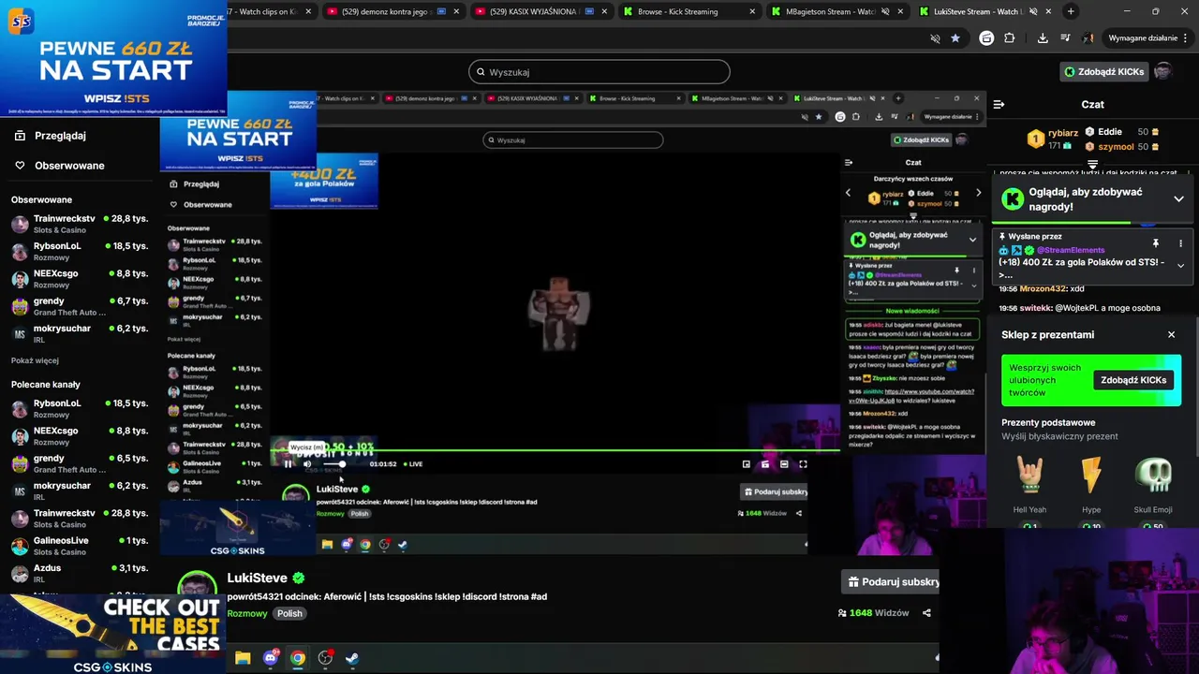Image resolution: width=1199 pixels, height=674 pixels.
Task: Expand the outer chat leaderboard handle
Action: pyautogui.click(x=1092, y=165)
